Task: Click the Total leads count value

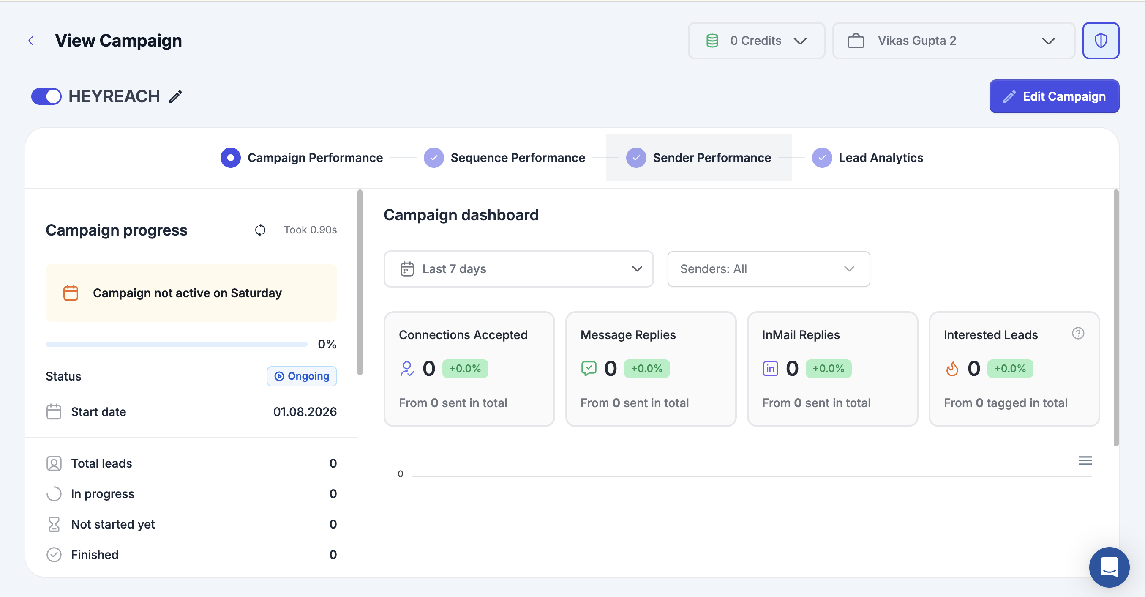Action: pyautogui.click(x=333, y=463)
